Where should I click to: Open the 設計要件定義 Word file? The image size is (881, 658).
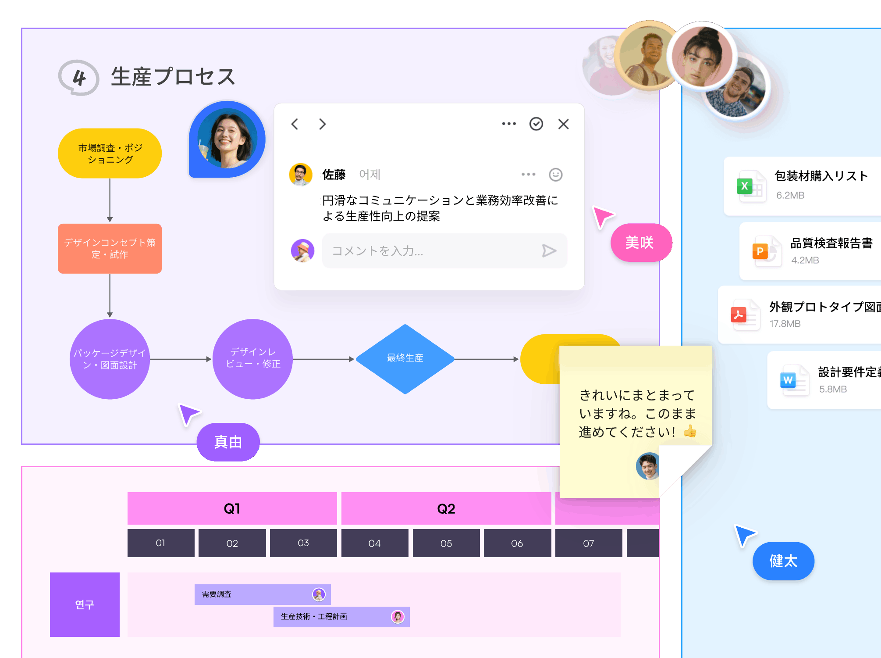click(x=824, y=380)
